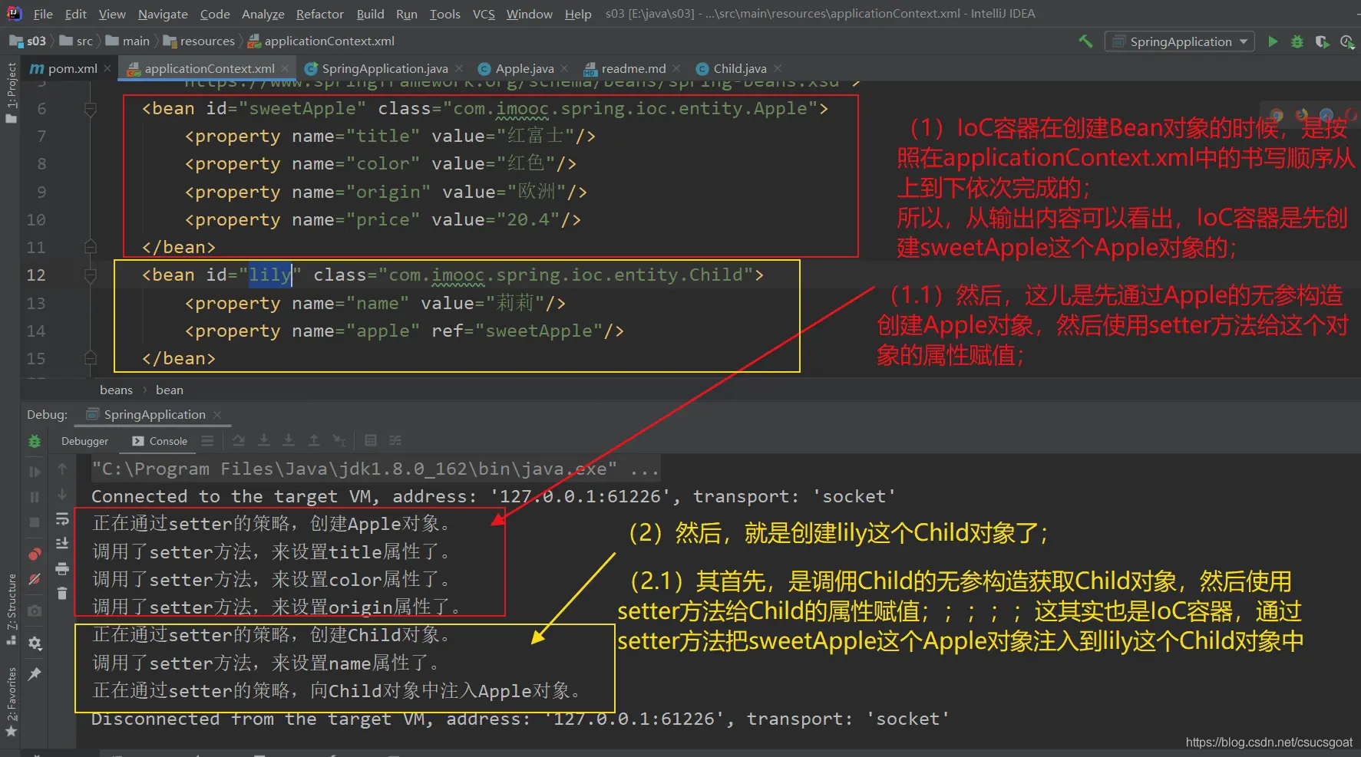Screen dimensions: 1361x757
Task: Open the VCS menu
Action: [x=484, y=14]
